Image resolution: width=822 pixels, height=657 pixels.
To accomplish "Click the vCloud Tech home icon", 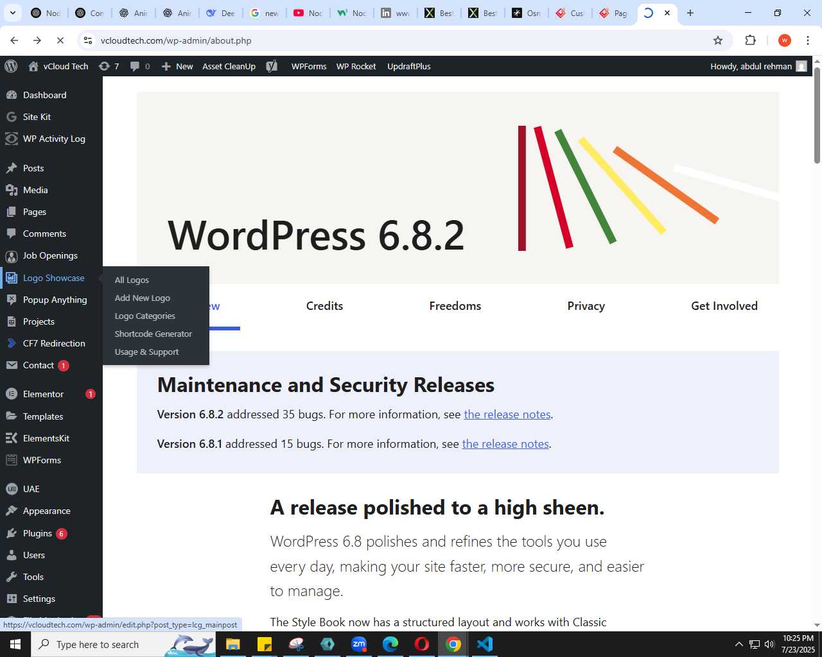I will click(33, 66).
